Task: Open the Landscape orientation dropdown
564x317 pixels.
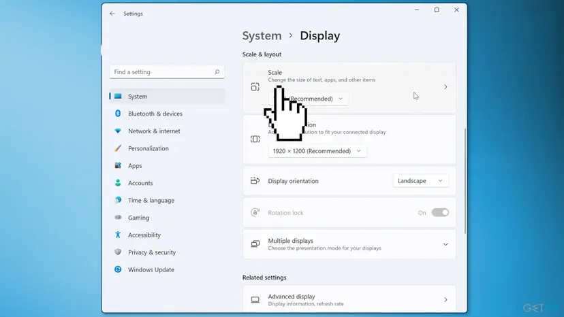Action: (x=420, y=181)
